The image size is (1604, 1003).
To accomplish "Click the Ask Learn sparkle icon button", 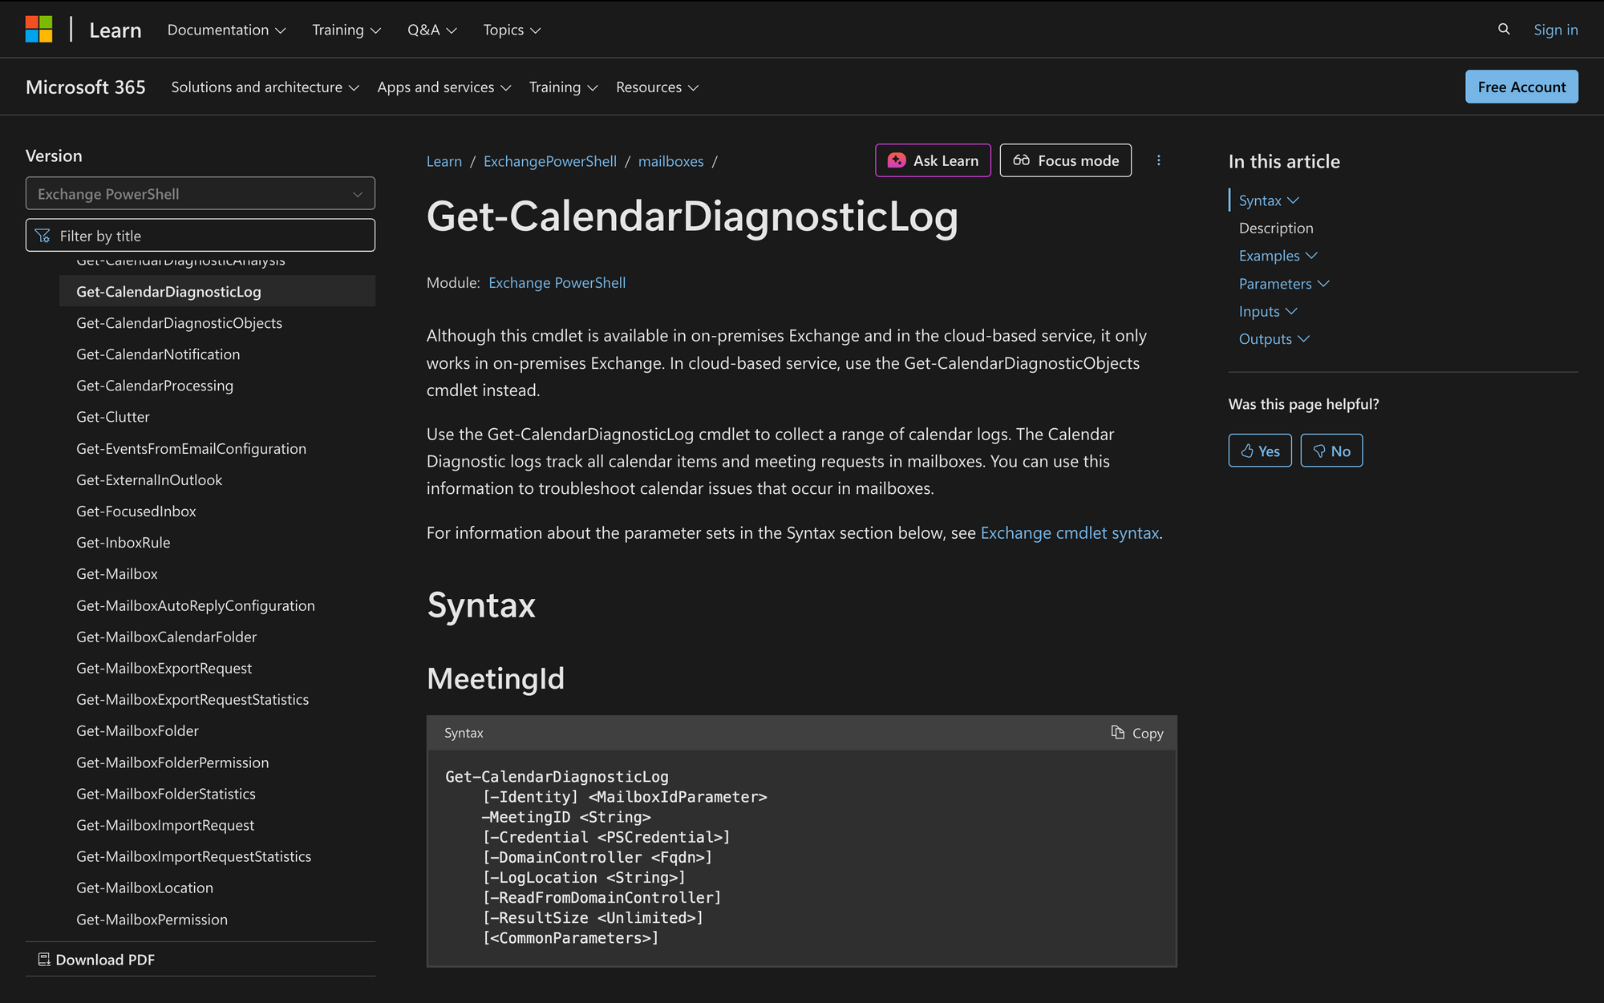I will pos(933,160).
